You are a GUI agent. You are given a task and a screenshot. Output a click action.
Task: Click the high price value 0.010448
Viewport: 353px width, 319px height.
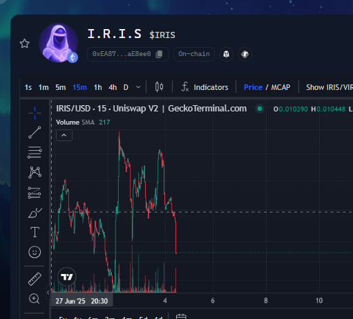331,109
